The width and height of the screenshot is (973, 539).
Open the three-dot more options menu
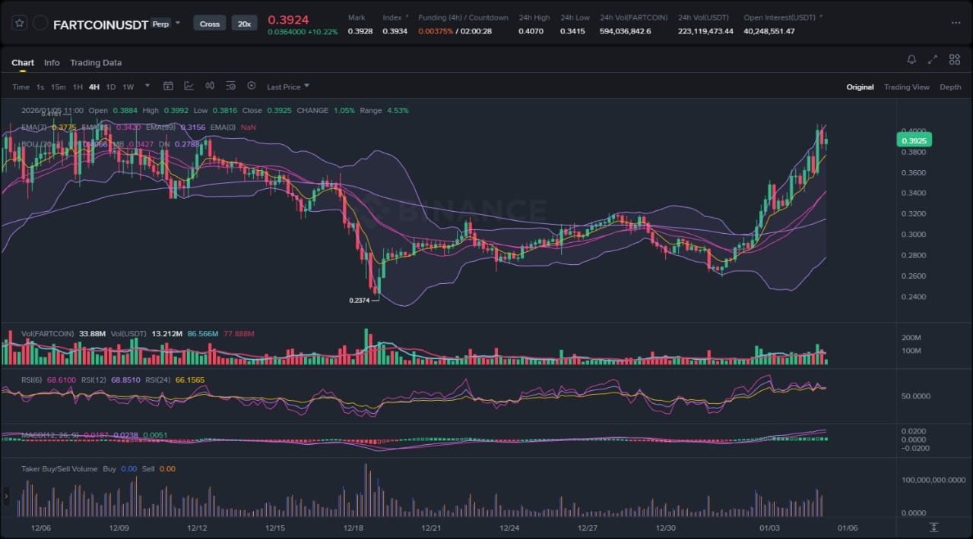(956, 23)
